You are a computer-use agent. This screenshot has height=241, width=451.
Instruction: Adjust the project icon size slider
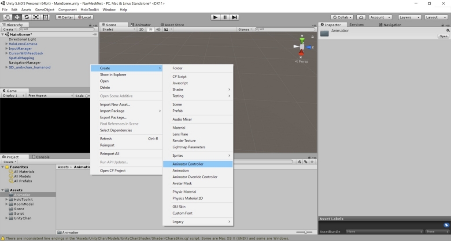304,232
